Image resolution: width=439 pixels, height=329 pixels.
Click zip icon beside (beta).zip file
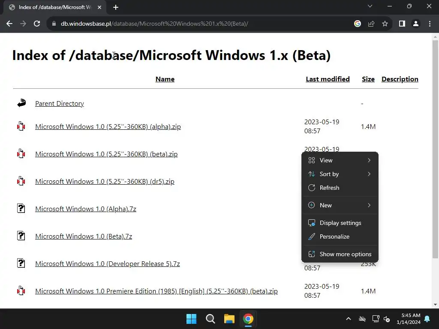(x=21, y=154)
